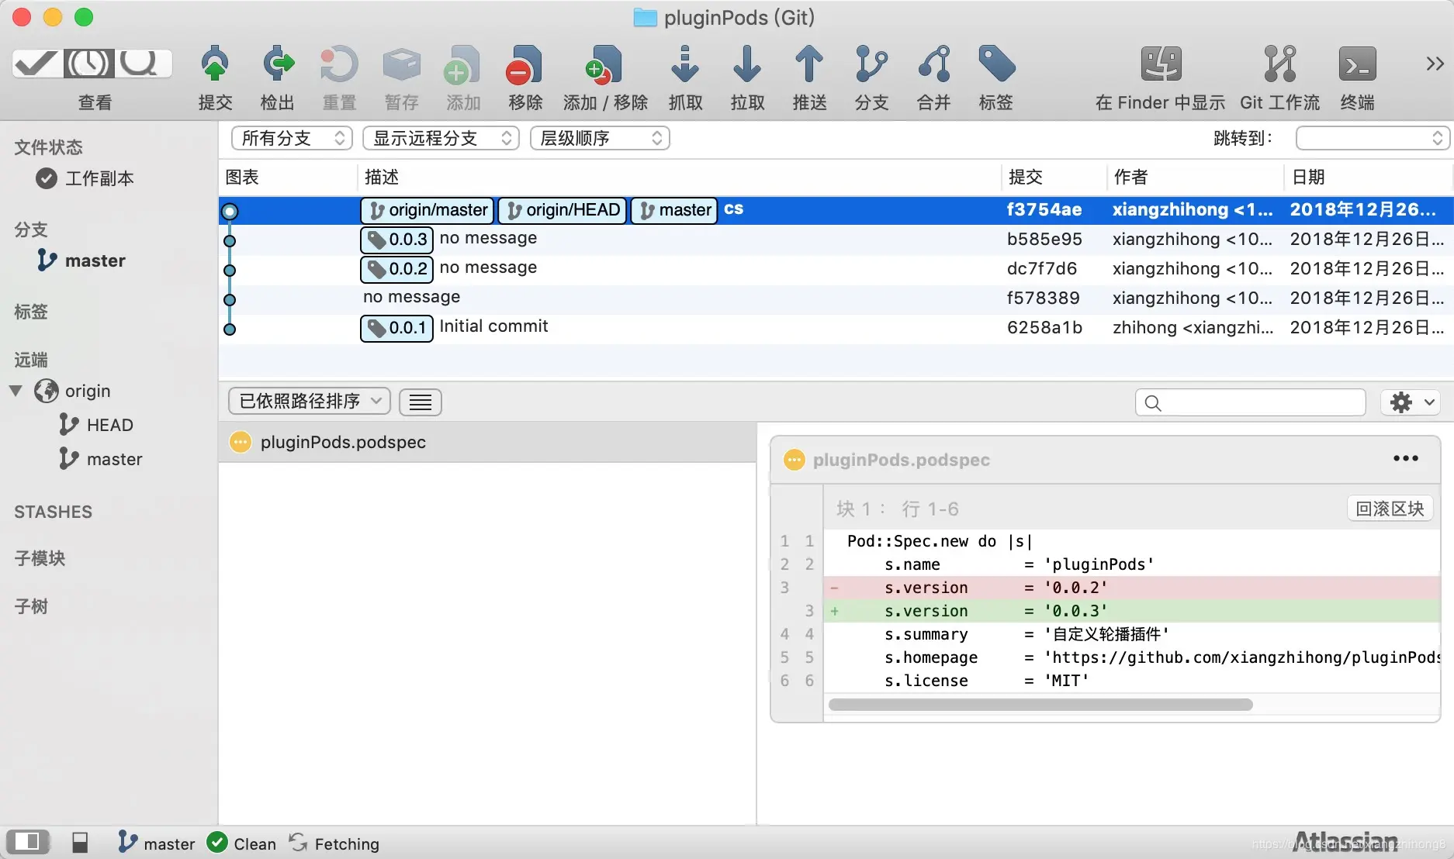Image resolution: width=1454 pixels, height=859 pixels.
Task: Switch to history log view (clock)
Action: pos(88,63)
